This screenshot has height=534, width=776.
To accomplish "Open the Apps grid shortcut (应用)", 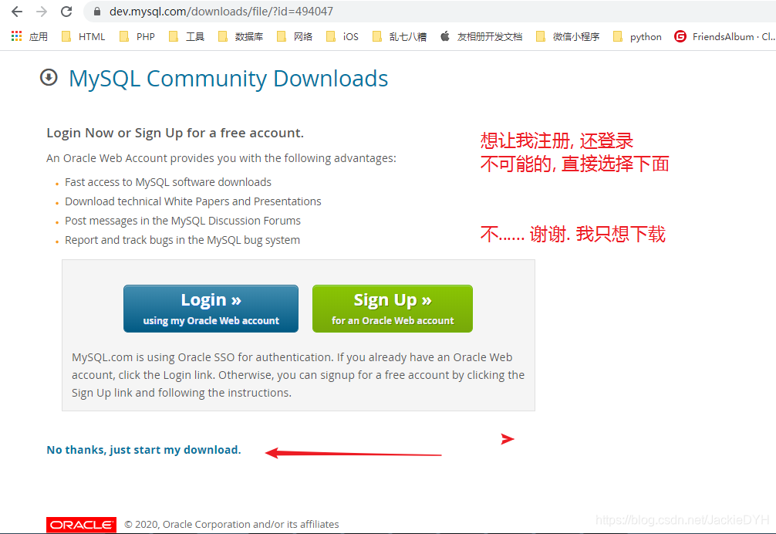I will tap(29, 36).
